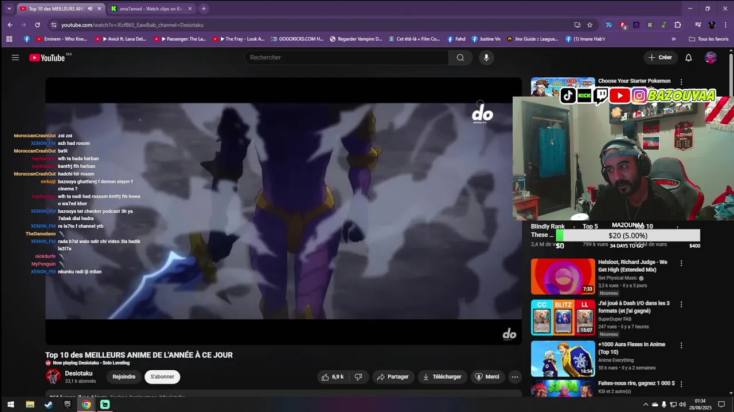Mute the tab via speaker icon
The height and width of the screenshot is (412, 734).
click(90, 9)
